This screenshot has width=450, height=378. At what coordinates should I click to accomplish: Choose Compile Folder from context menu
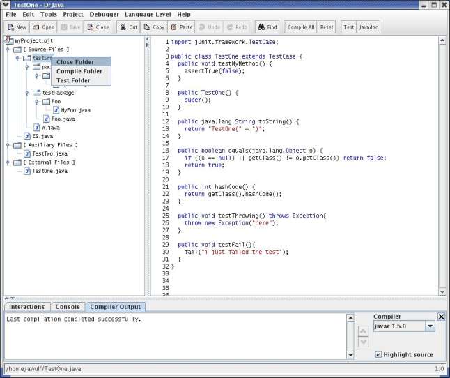pos(79,71)
